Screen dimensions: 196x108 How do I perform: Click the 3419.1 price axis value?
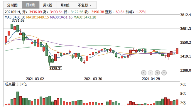[x=185, y=56]
